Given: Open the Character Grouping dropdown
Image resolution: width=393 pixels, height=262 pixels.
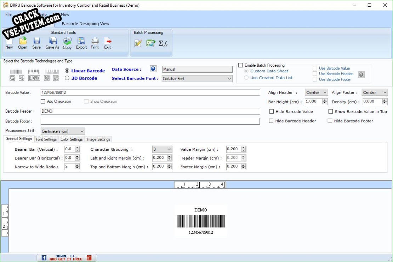Looking at the screenshot, I should pos(162,149).
